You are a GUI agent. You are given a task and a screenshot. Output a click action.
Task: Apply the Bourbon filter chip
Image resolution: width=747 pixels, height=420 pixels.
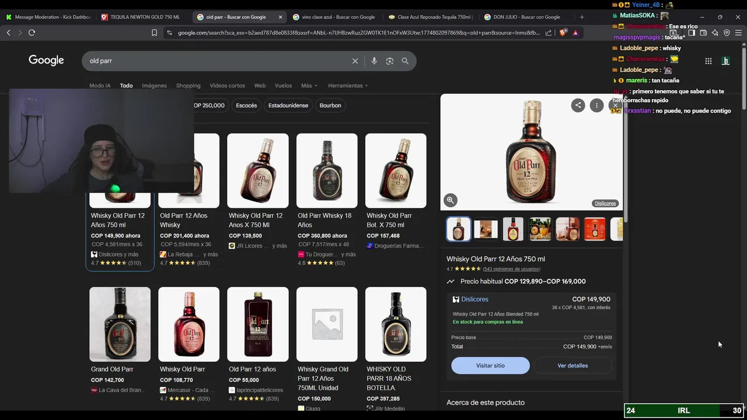[330, 106]
